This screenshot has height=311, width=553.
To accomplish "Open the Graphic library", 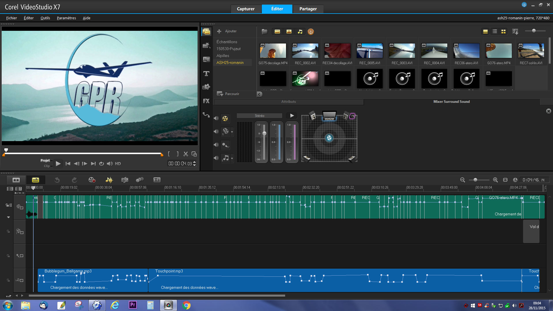I will [206, 87].
